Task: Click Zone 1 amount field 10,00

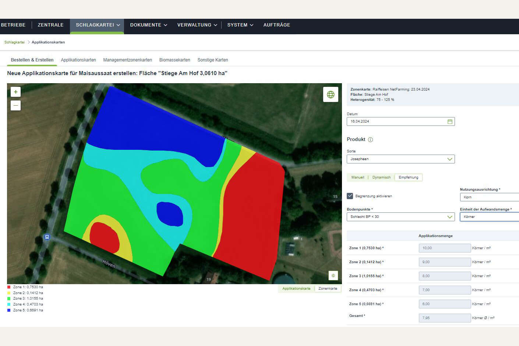Action: pos(445,248)
